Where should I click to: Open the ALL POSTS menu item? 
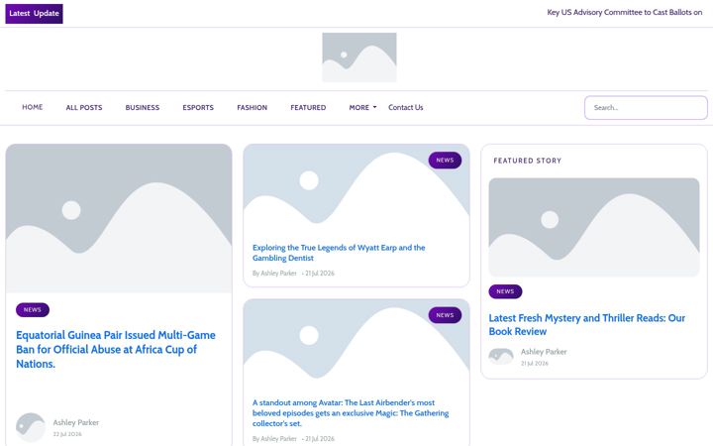tap(84, 107)
